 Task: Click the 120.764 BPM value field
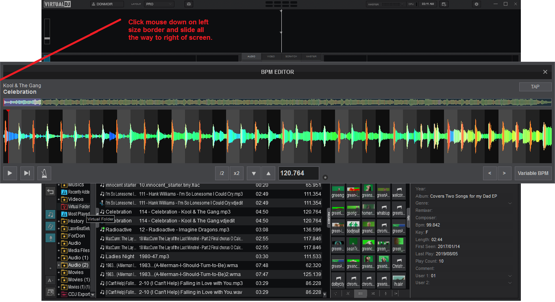click(x=299, y=173)
